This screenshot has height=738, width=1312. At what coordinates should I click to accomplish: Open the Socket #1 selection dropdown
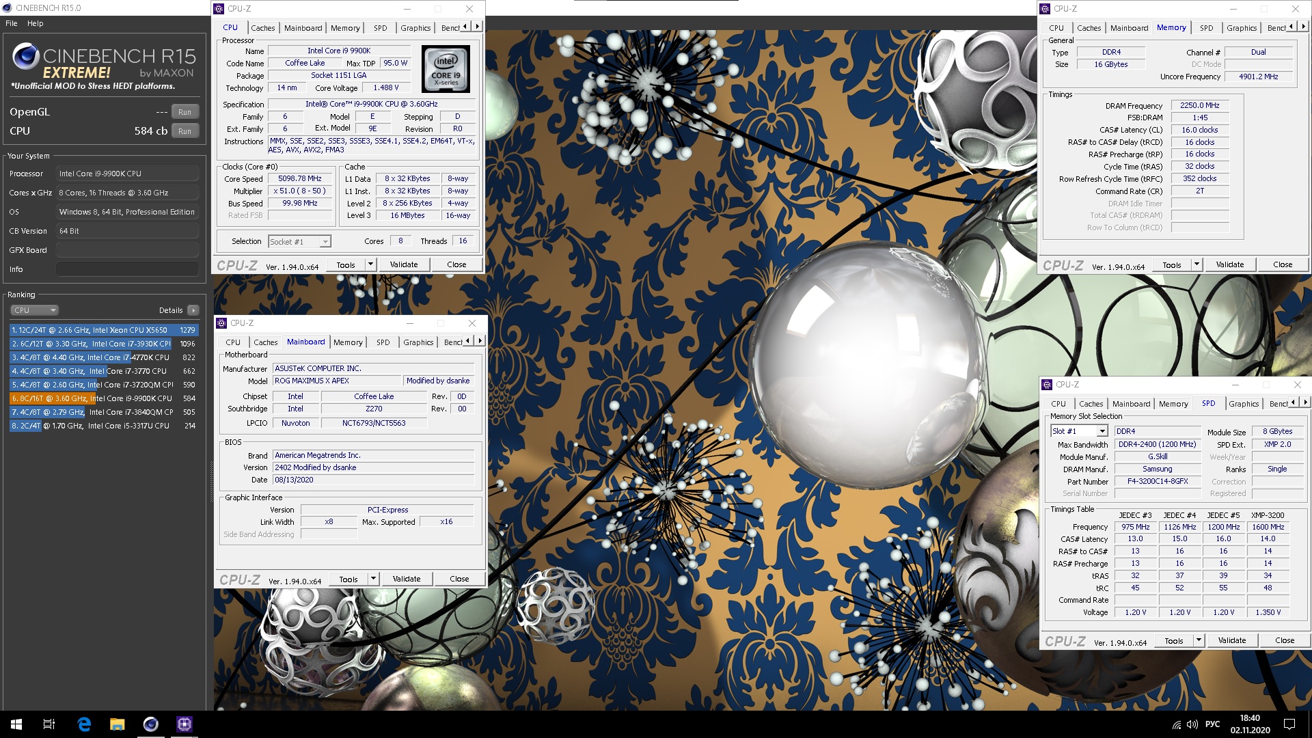pos(299,242)
